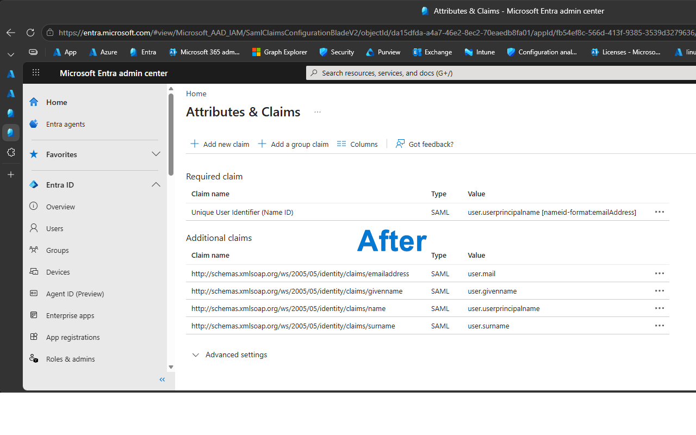The width and height of the screenshot is (696, 435).
Task: Select the claims/surname claim name
Action: point(293,326)
